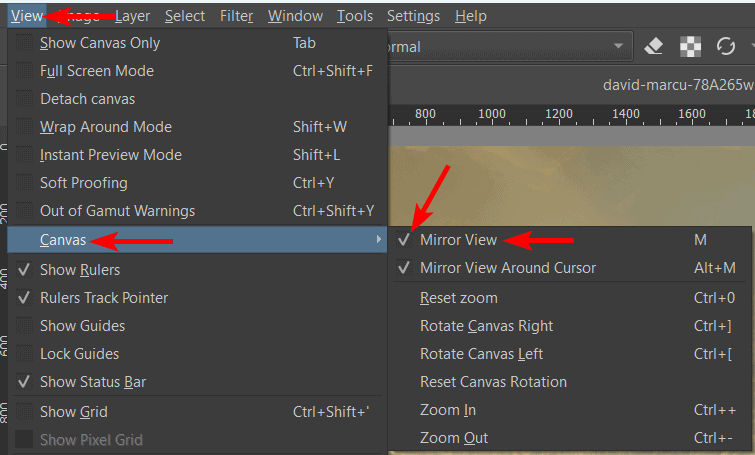Uncheck Show Rulers option
This screenshot has height=455, width=755.
coord(24,270)
